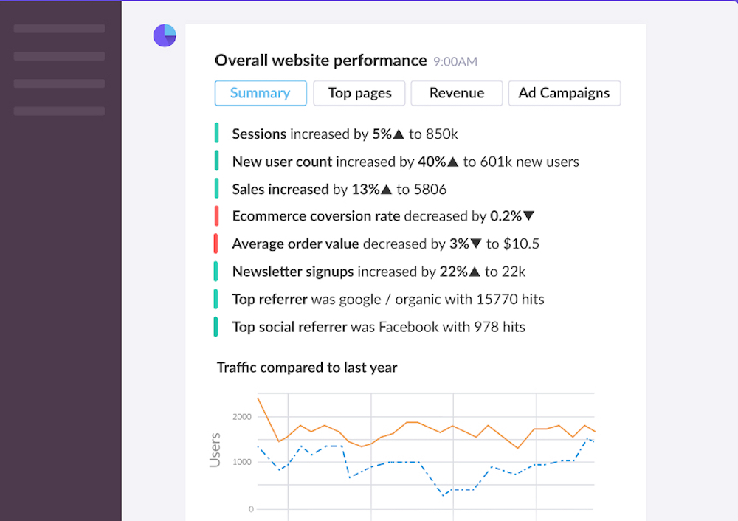Click the 1000 y-axis value
Image resolution: width=738 pixels, height=521 pixels.
[x=242, y=462]
